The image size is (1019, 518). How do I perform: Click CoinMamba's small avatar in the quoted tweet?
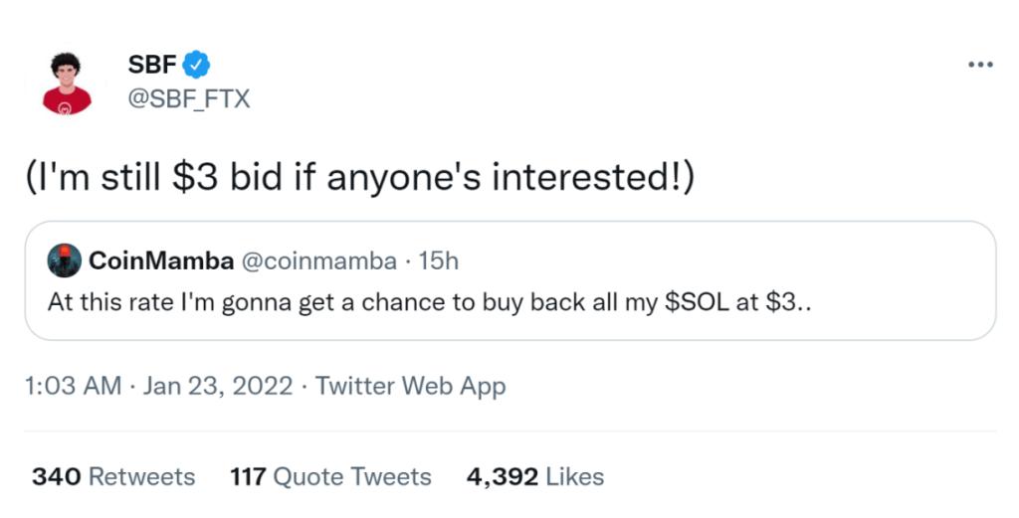[65, 260]
